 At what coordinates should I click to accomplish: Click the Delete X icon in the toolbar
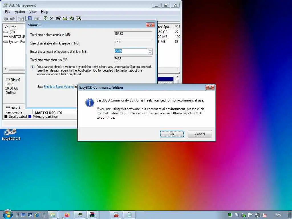pyautogui.click(x=52, y=18)
